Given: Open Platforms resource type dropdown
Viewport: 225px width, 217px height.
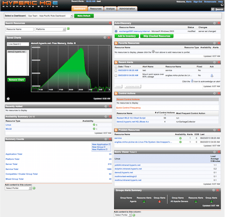Looking at the screenshot, I should tap(50, 29).
